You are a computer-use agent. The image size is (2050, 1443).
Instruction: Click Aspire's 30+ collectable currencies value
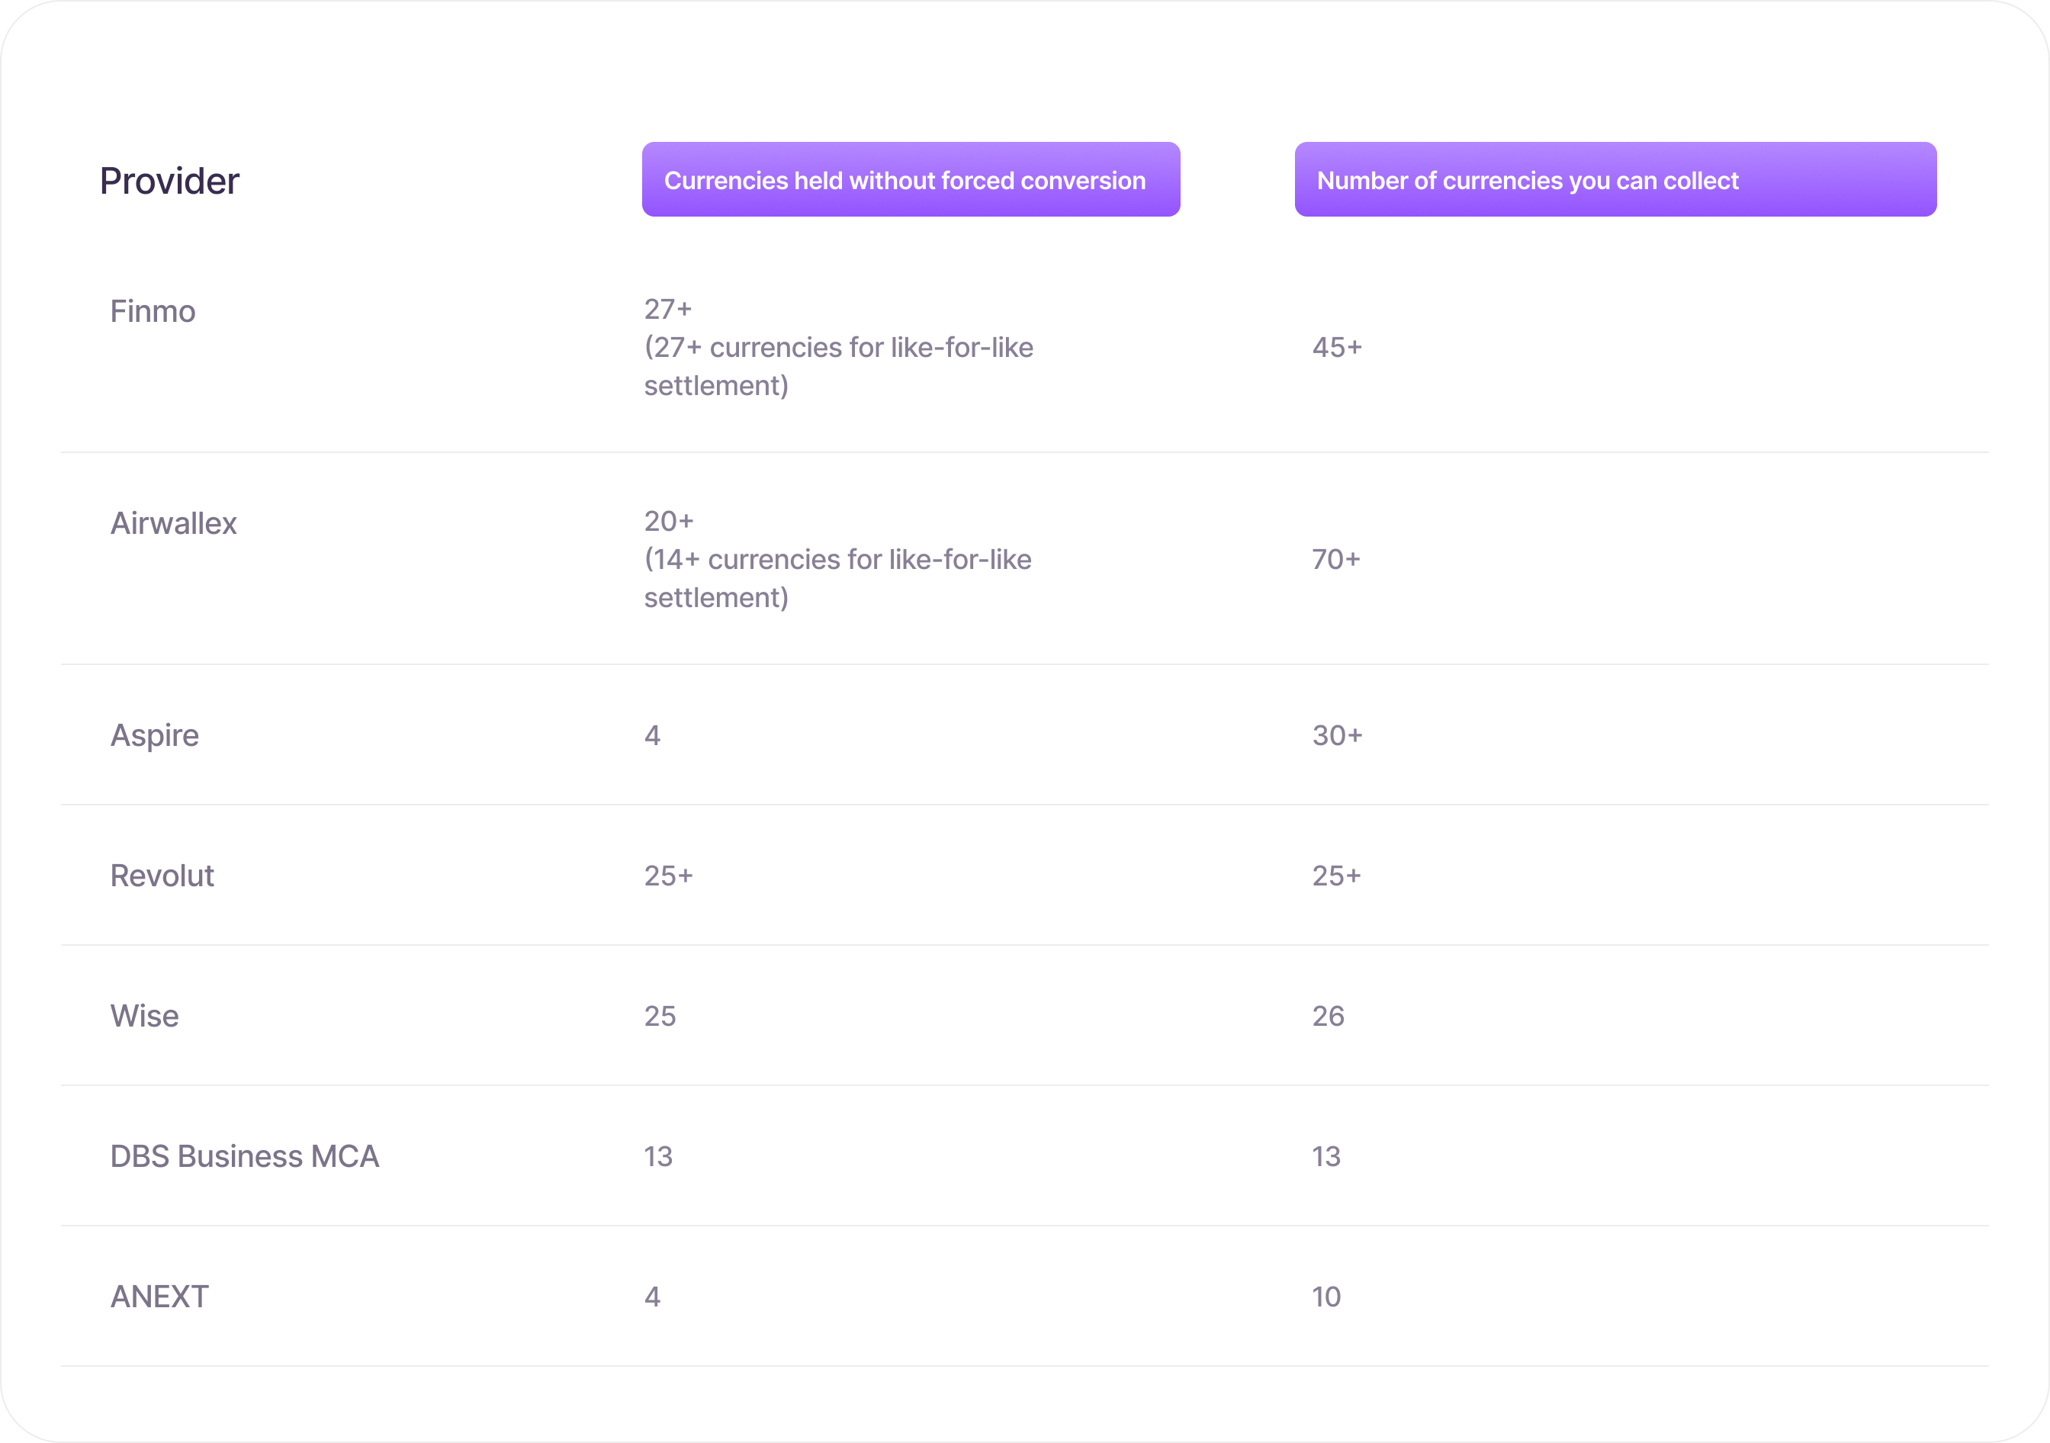(1337, 736)
